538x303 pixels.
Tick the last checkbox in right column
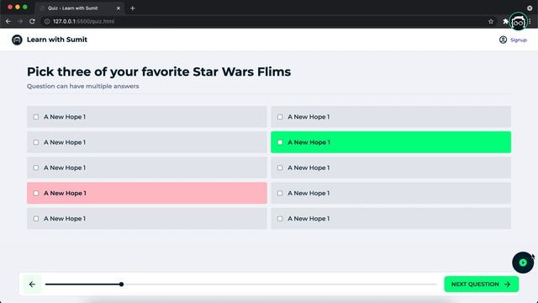coord(280,219)
